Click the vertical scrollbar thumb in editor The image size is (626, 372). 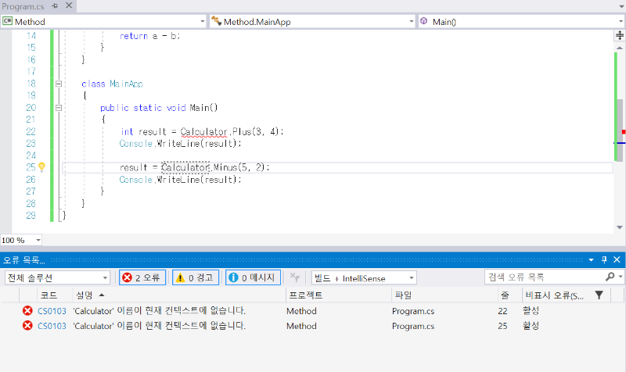coord(620,130)
